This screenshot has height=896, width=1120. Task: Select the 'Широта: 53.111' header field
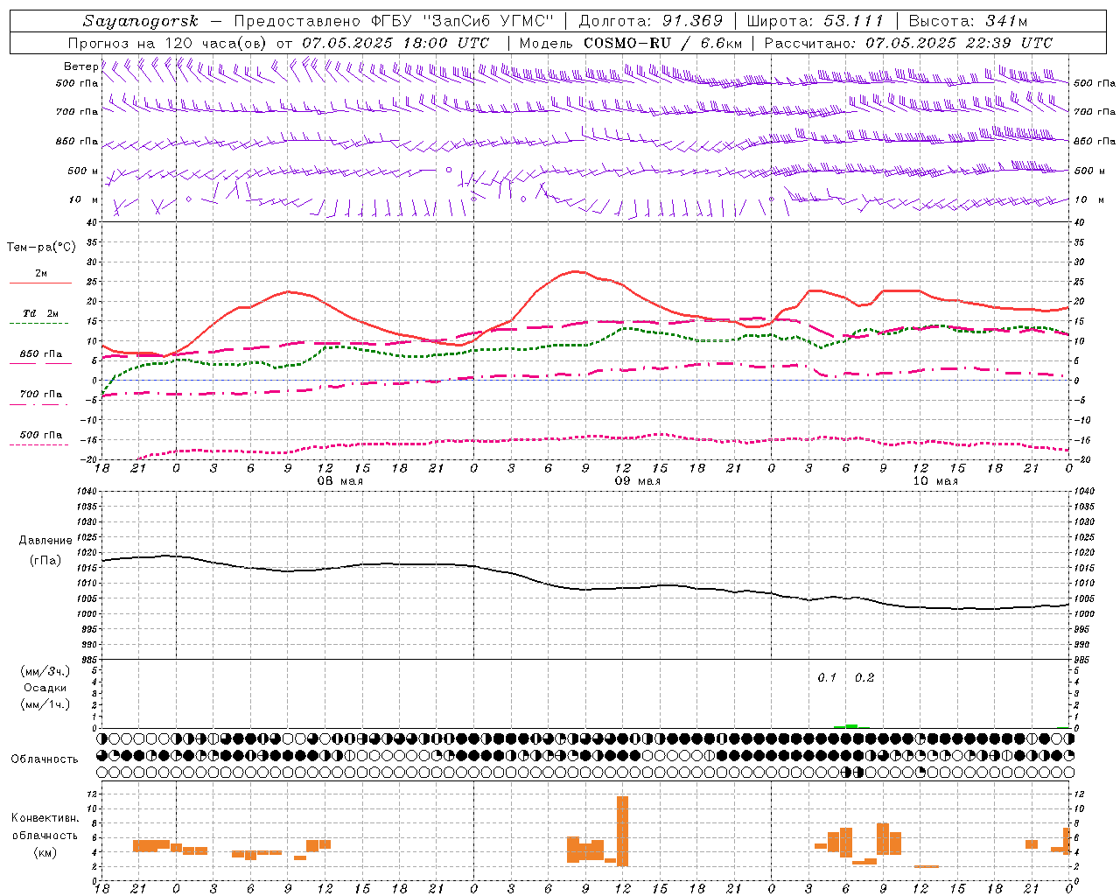coord(815,21)
